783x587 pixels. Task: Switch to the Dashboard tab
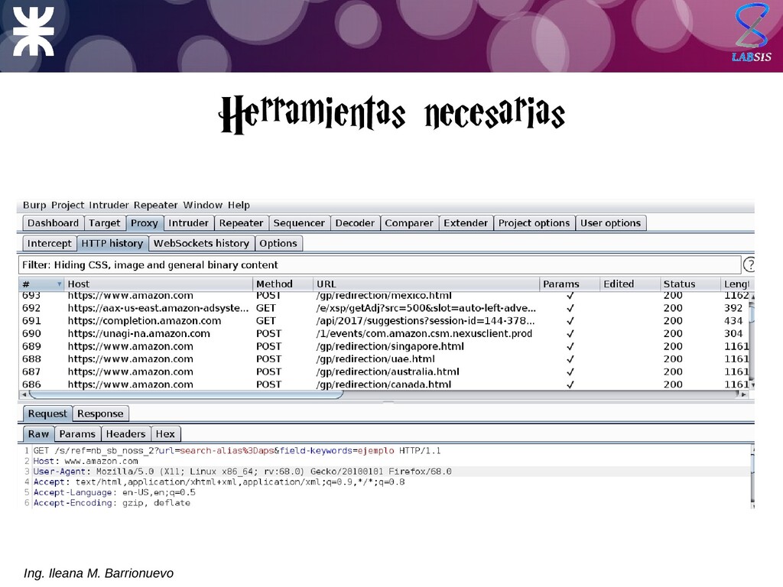coord(53,223)
